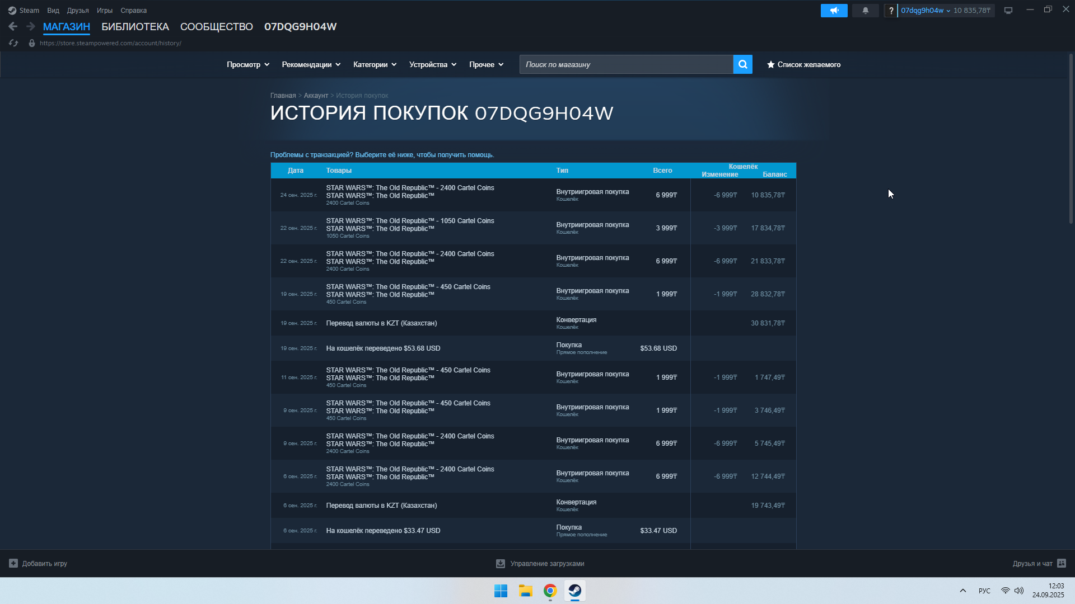
Task: Click the РУС language indicator
Action: coord(984,591)
